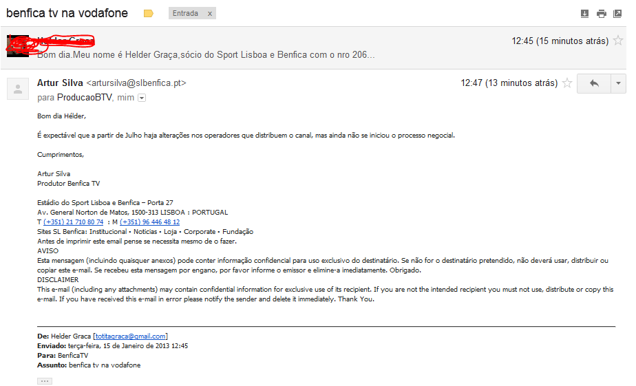Star the 12:45 message
This screenshot has width=636, height=386.
618,41
